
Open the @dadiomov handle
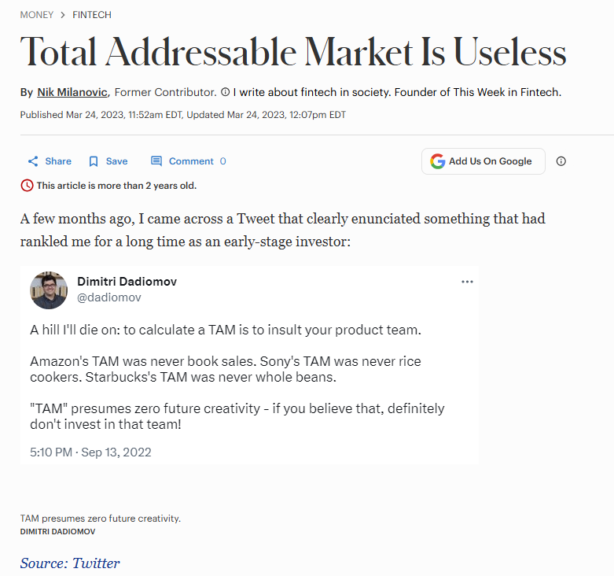[108, 297]
